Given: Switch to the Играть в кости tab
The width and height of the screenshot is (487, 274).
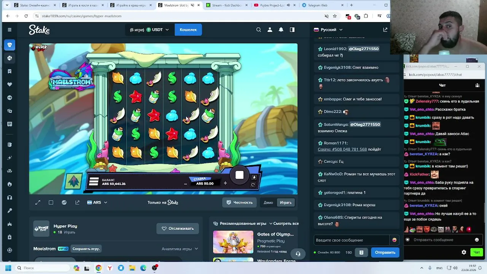Looking at the screenshot, I should tap(83, 5).
